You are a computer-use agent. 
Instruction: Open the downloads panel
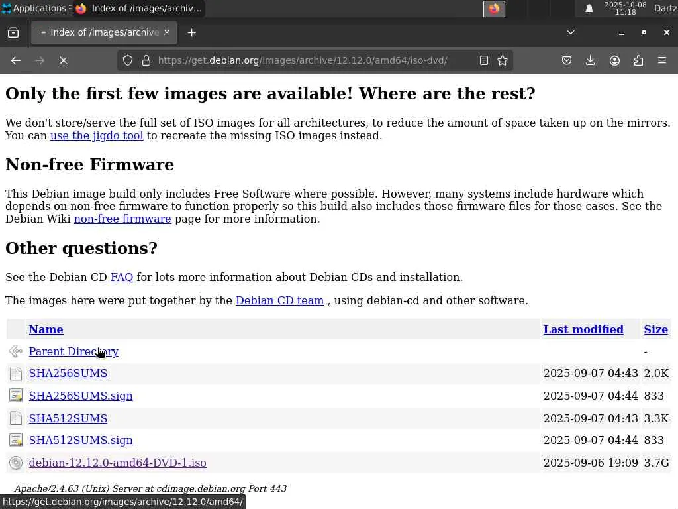590,60
